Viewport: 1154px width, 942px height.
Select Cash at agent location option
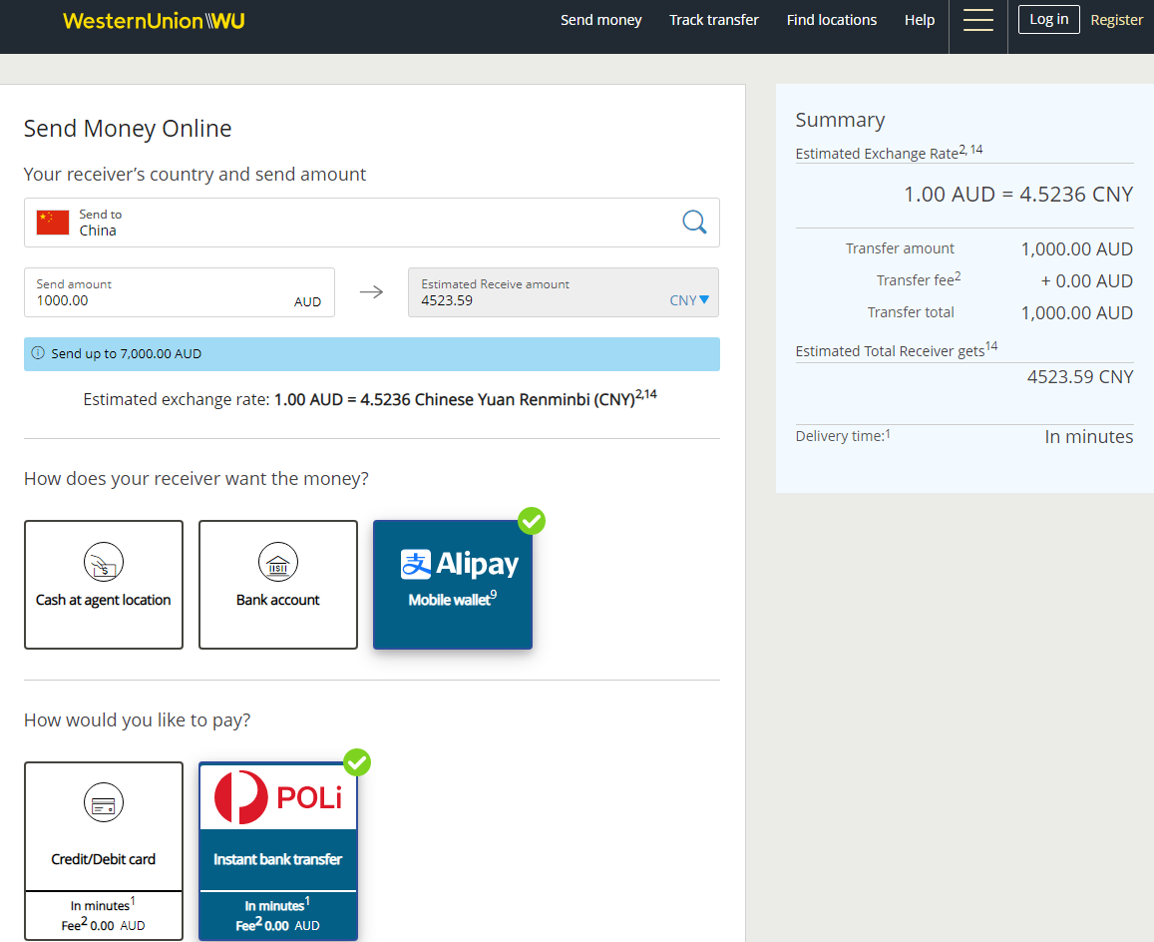pyautogui.click(x=104, y=585)
